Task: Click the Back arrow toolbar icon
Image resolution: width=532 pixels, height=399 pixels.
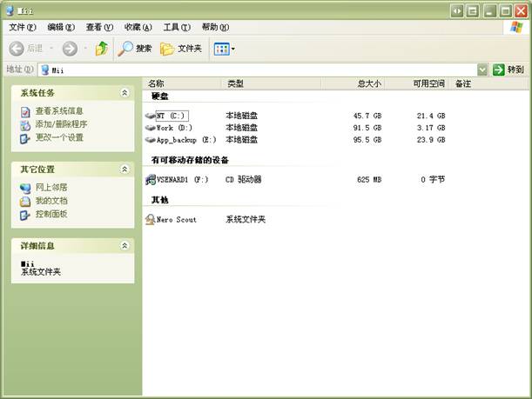Action: (16, 49)
